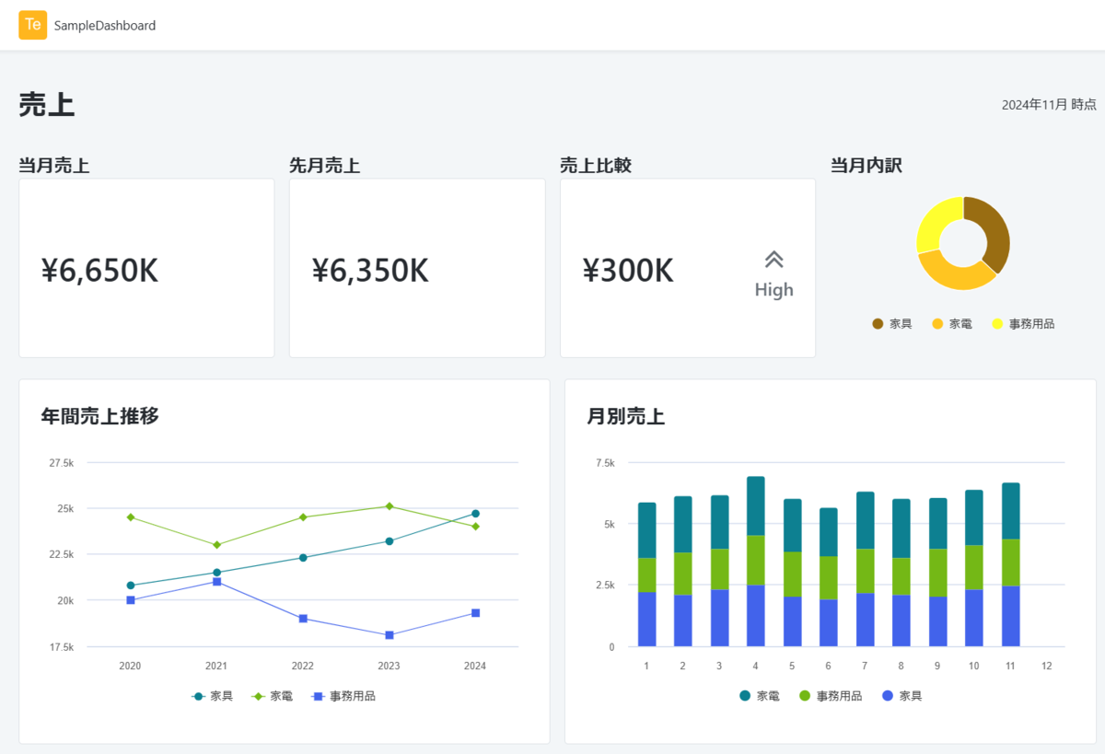The width and height of the screenshot is (1105, 754).
Task: Select the 家具 line point for 2022
Action: 303,558
